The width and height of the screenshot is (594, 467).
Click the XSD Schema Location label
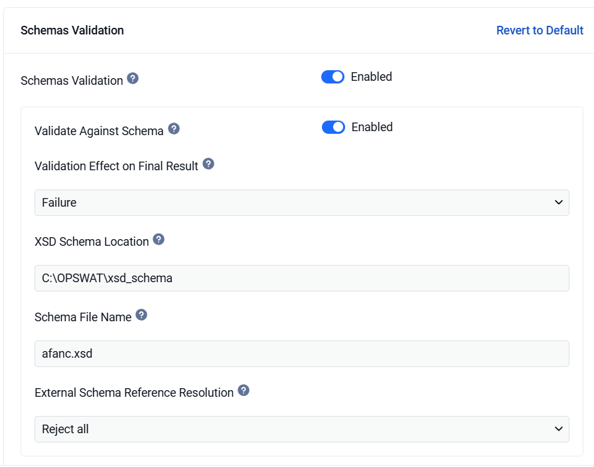click(92, 242)
